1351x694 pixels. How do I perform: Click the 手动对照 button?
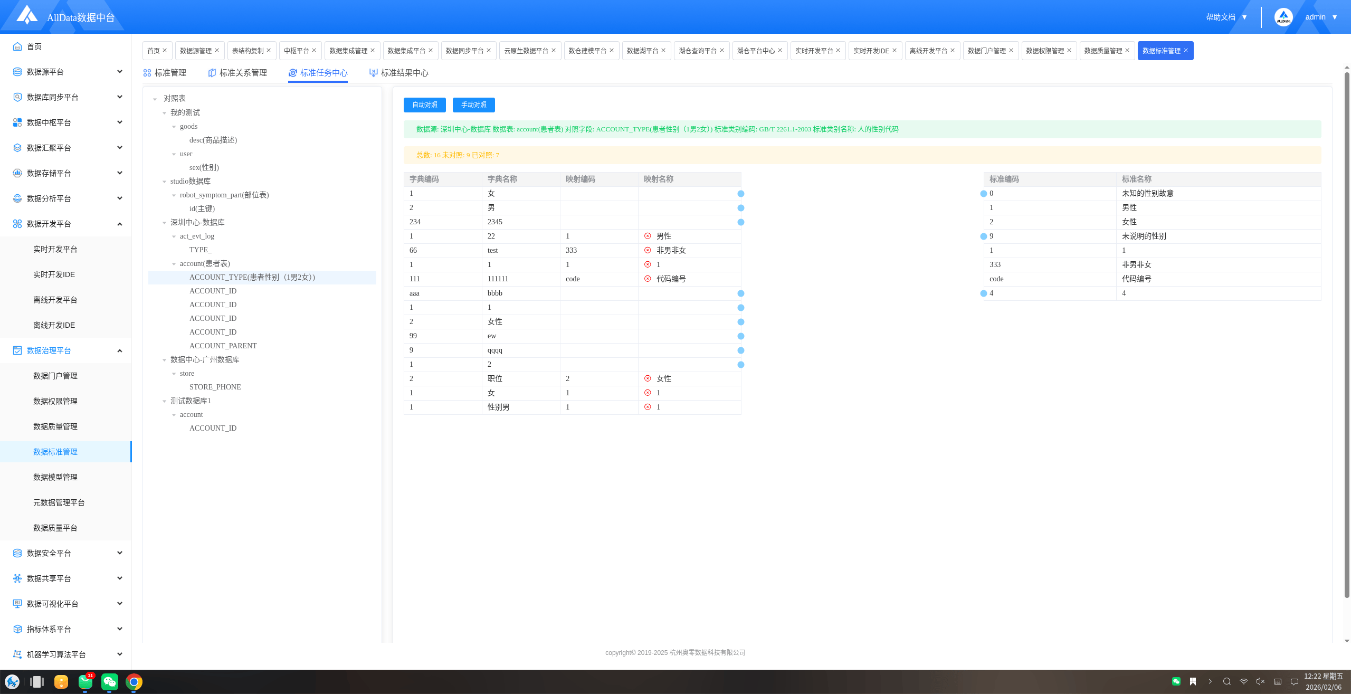pyautogui.click(x=473, y=105)
